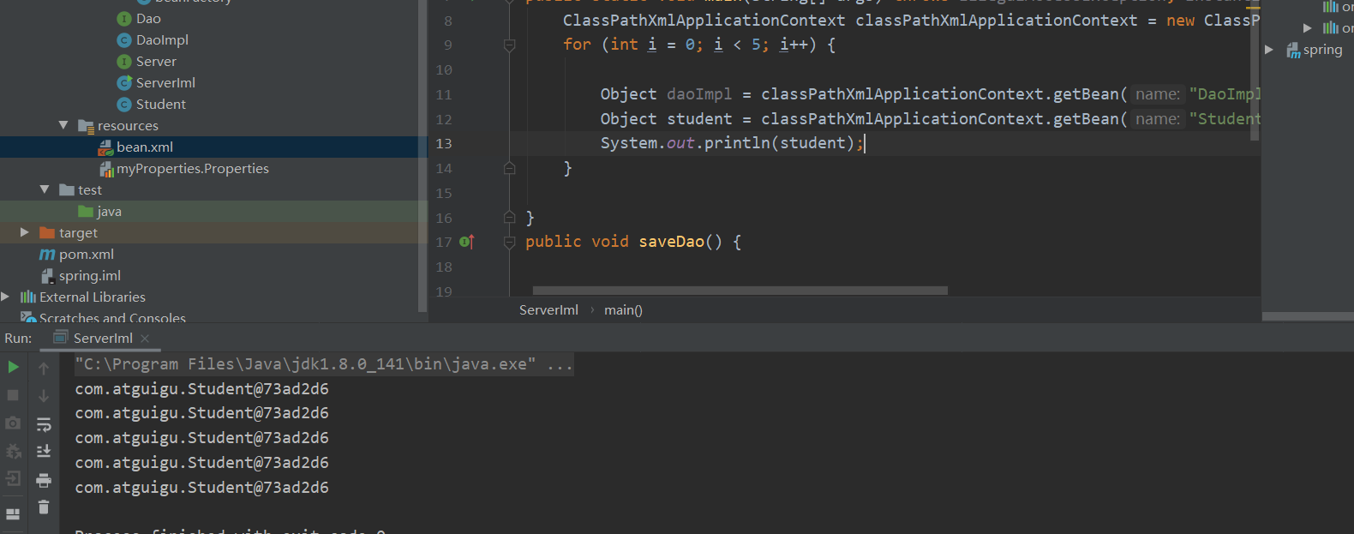
Task: Close the ServerIml run tab
Action: click(145, 339)
